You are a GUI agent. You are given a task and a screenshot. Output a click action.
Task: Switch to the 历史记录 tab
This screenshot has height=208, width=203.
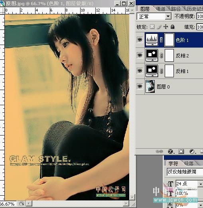(195, 9)
